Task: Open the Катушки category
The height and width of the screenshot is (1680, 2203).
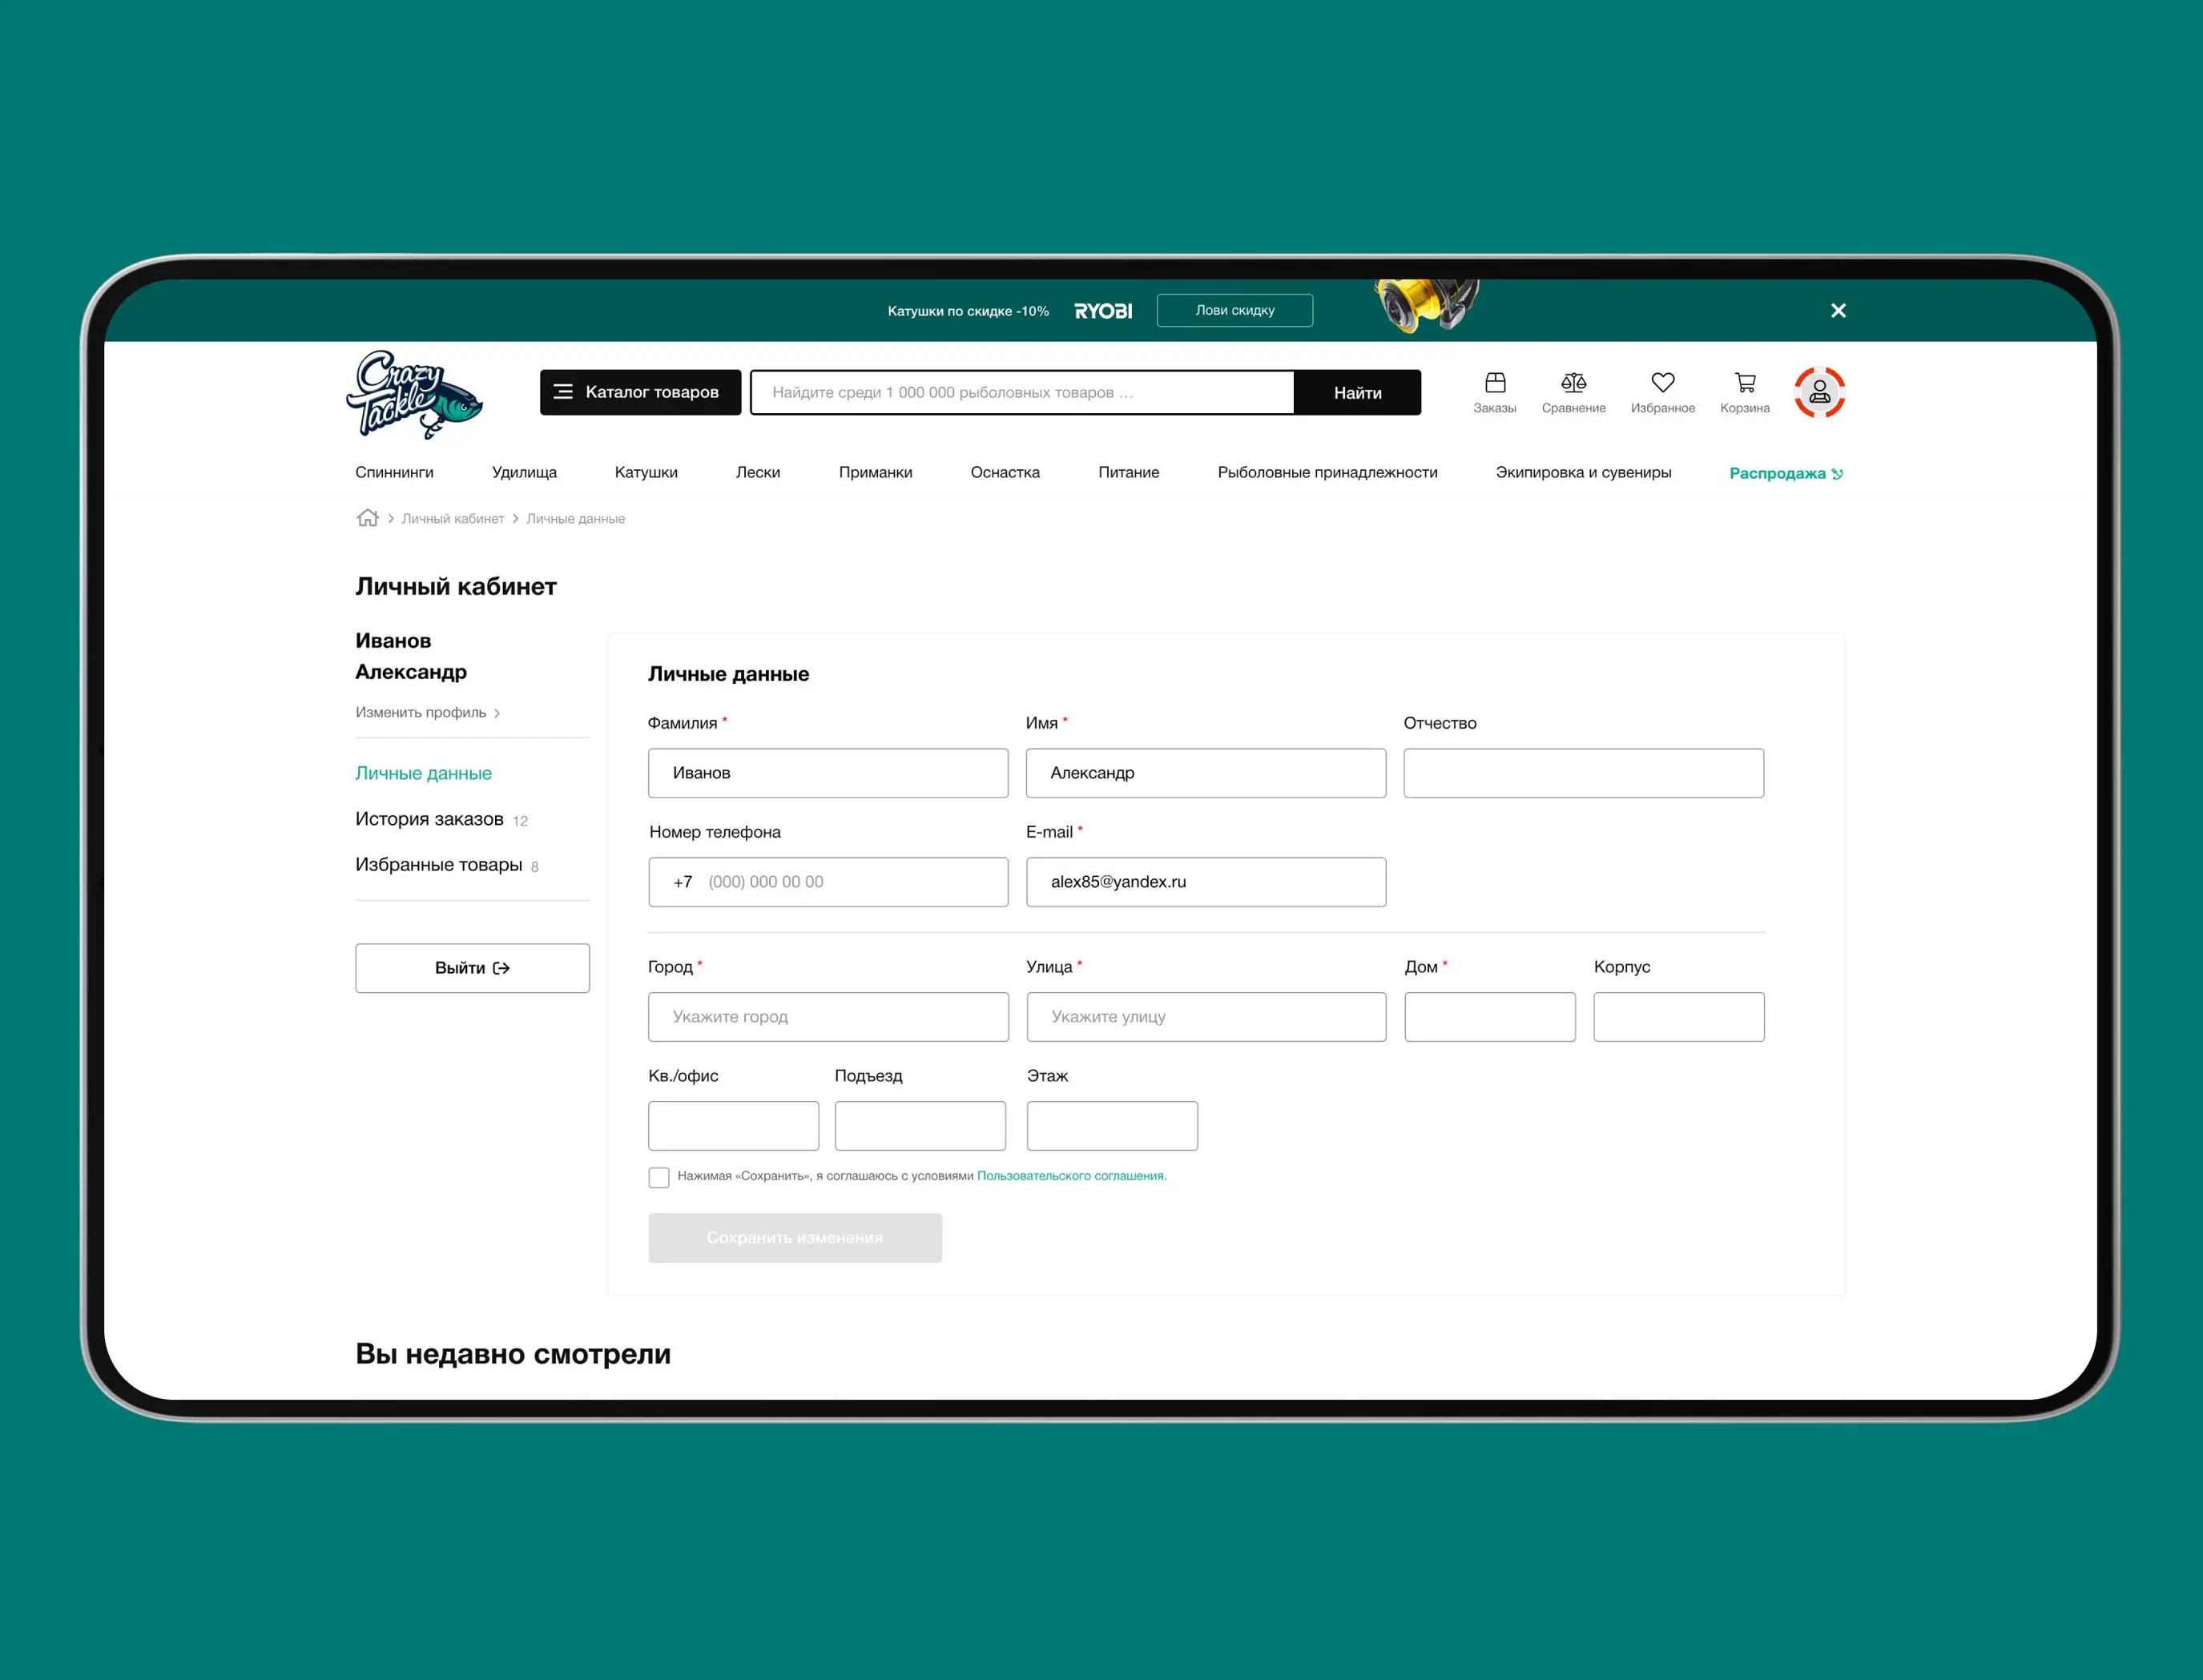Action: point(646,472)
